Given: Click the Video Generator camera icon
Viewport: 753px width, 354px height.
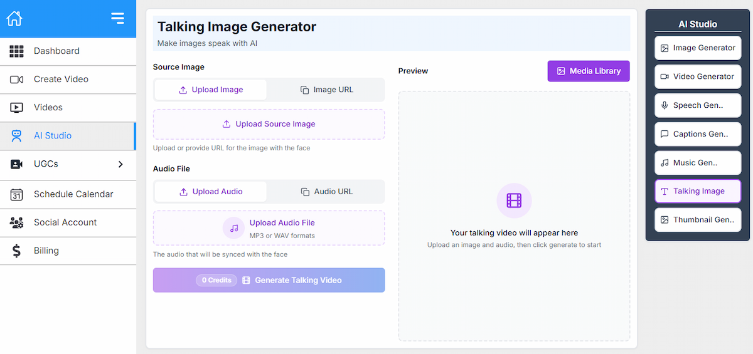Looking at the screenshot, I should [x=665, y=77].
